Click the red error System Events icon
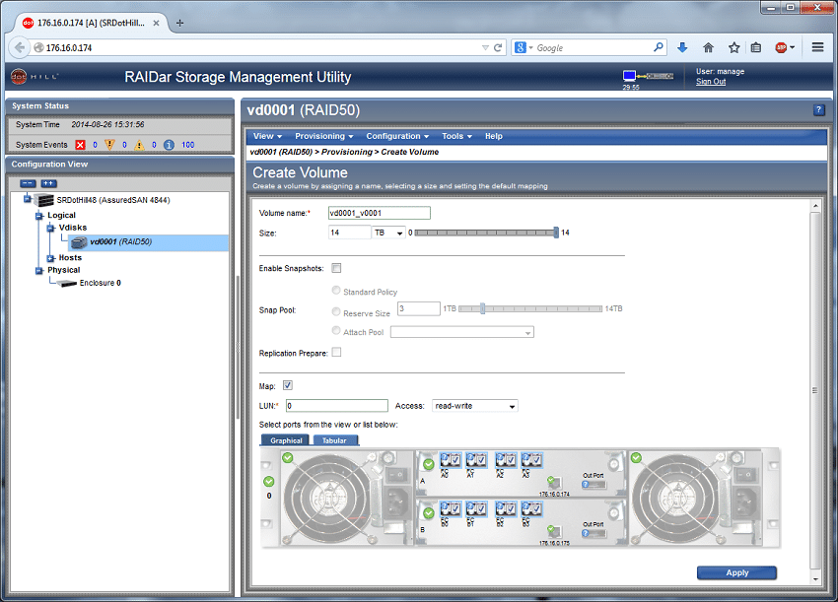The height and width of the screenshot is (602, 838). 80,145
